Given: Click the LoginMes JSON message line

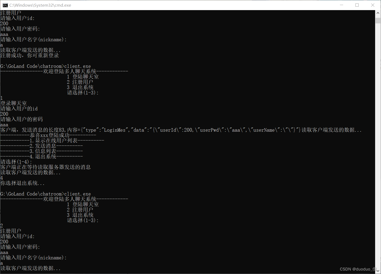Looking at the screenshot, I should (181, 130).
